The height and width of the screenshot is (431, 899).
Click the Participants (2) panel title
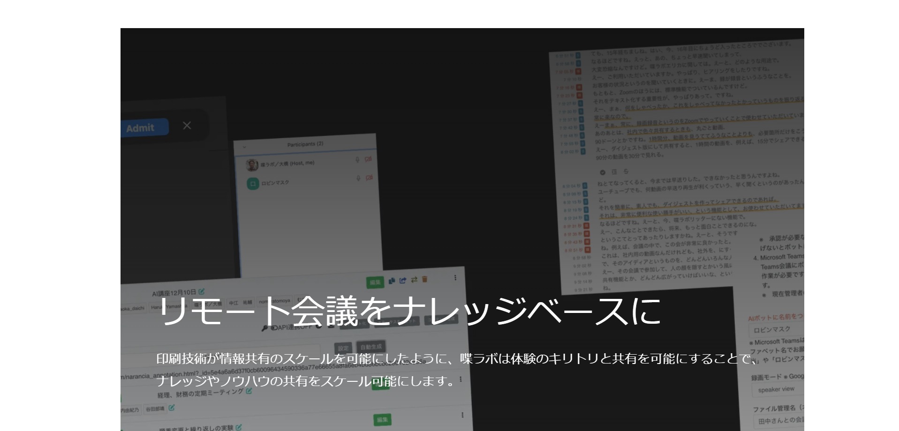pyautogui.click(x=305, y=144)
